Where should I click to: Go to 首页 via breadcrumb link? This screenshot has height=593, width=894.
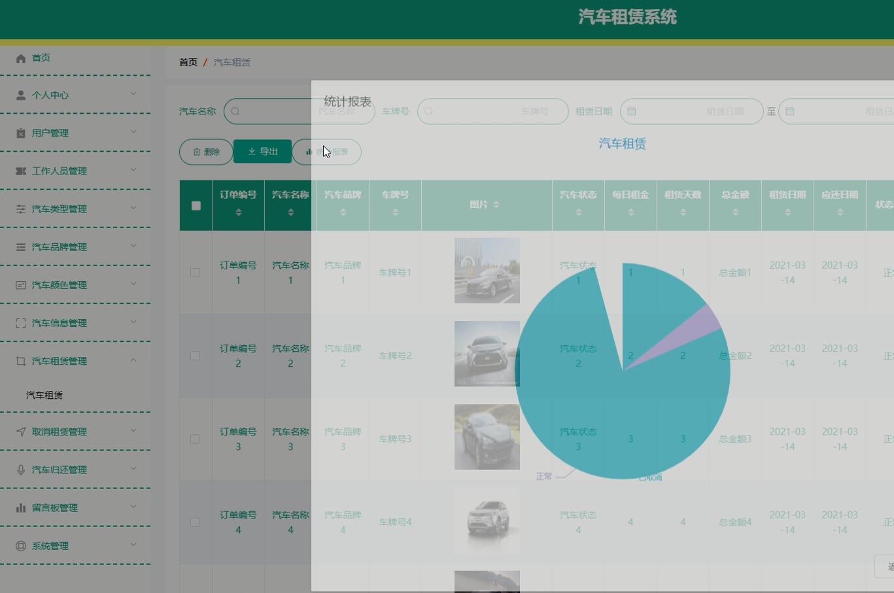188,62
